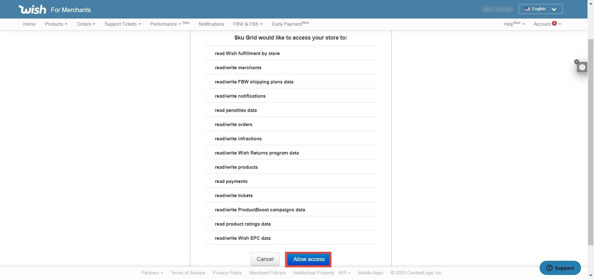Image resolution: width=594 pixels, height=279 pixels.
Task: Open the Support help bubble
Action: 560,268
